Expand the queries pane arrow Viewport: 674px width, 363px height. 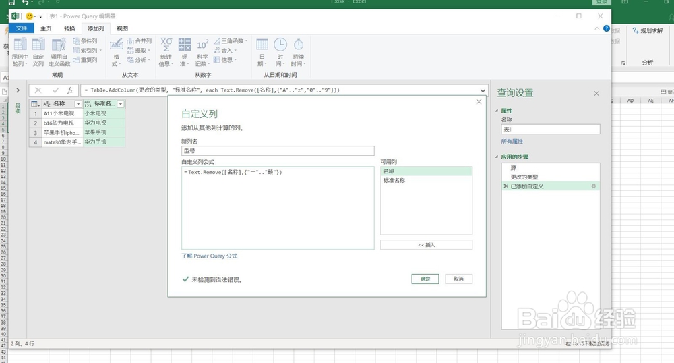pyautogui.click(x=18, y=90)
